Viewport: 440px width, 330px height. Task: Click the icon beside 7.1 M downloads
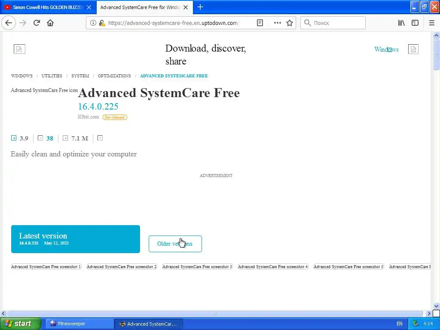click(x=65, y=138)
